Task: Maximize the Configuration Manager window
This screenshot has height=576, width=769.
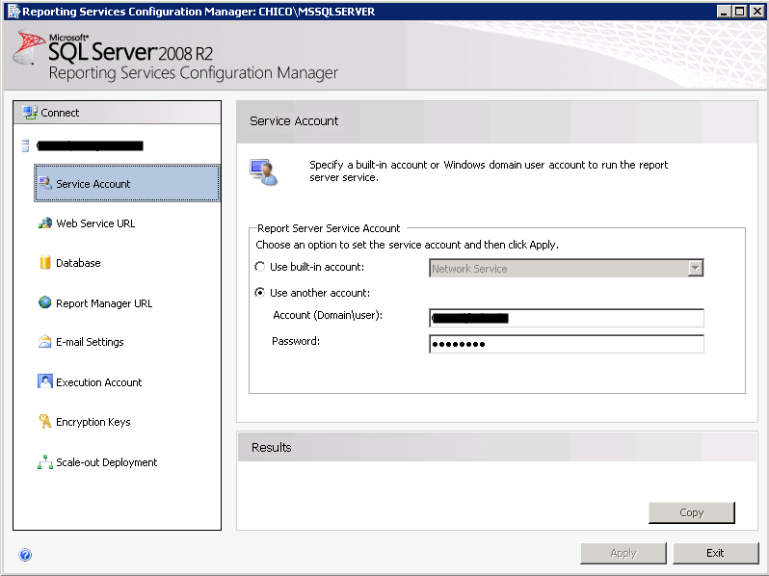Action: point(739,12)
